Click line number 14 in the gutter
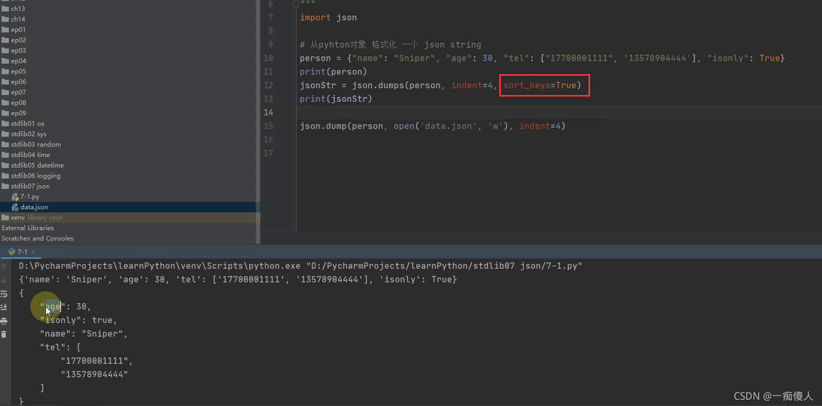 [268, 113]
